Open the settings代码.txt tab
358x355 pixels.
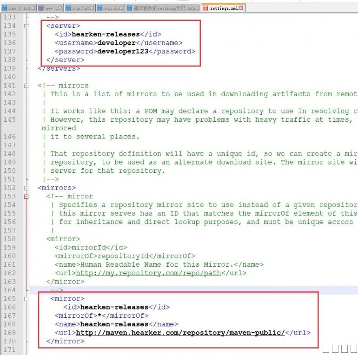click(163, 8)
